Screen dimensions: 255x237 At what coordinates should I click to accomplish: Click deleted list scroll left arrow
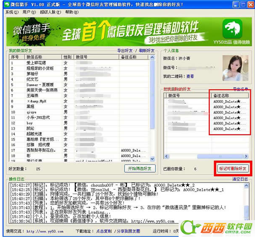click(166, 156)
